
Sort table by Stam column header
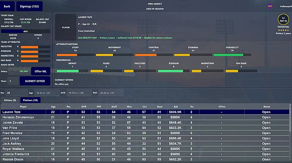click(x=159, y=107)
